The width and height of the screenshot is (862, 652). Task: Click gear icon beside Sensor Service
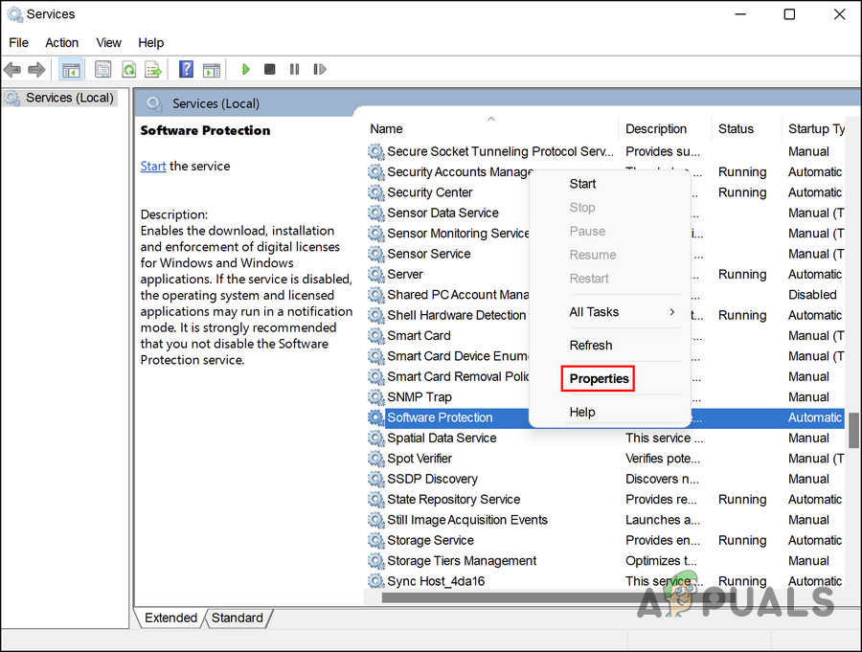pos(376,254)
